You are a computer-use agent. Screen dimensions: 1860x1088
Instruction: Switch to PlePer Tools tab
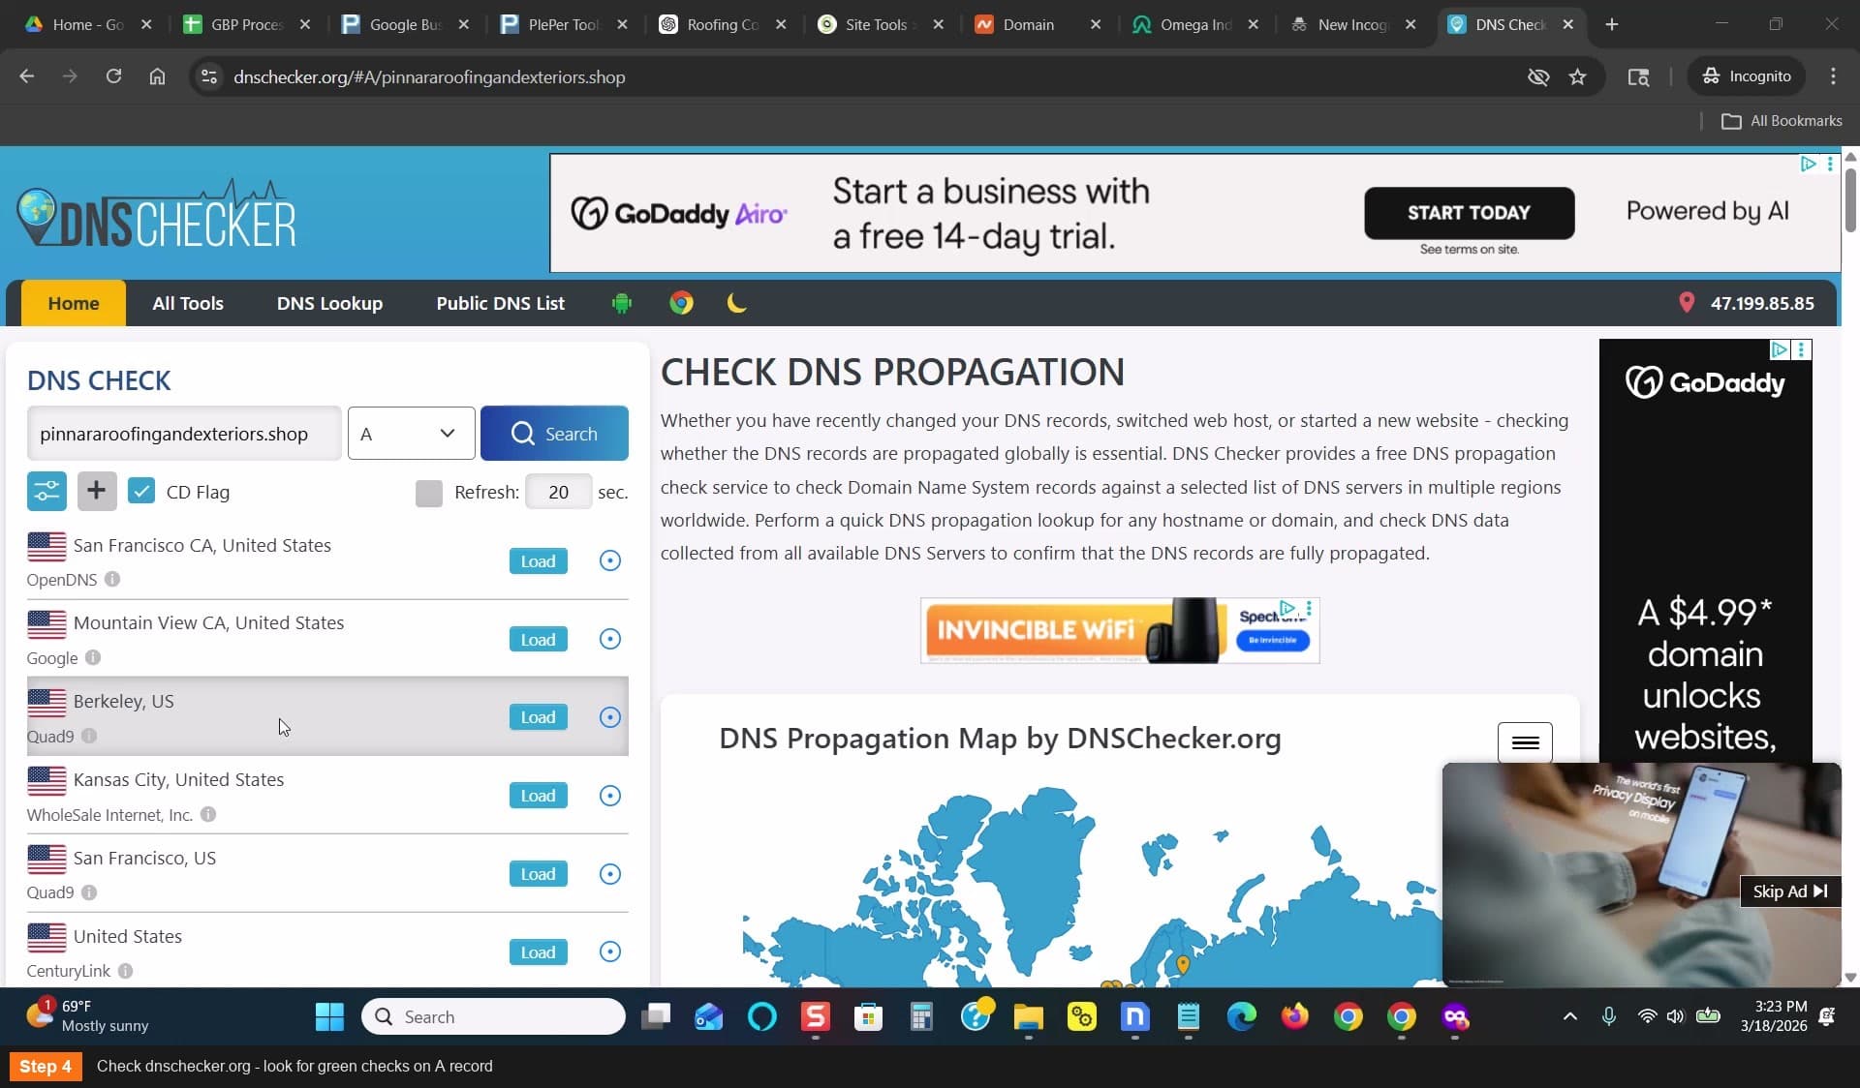[564, 24]
